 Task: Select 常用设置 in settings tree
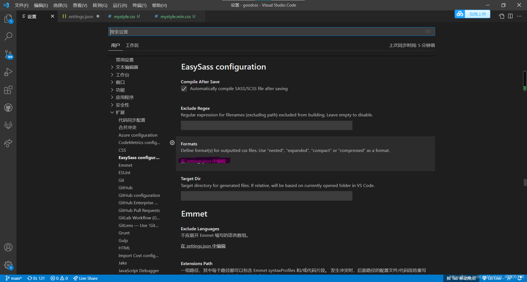click(x=125, y=60)
